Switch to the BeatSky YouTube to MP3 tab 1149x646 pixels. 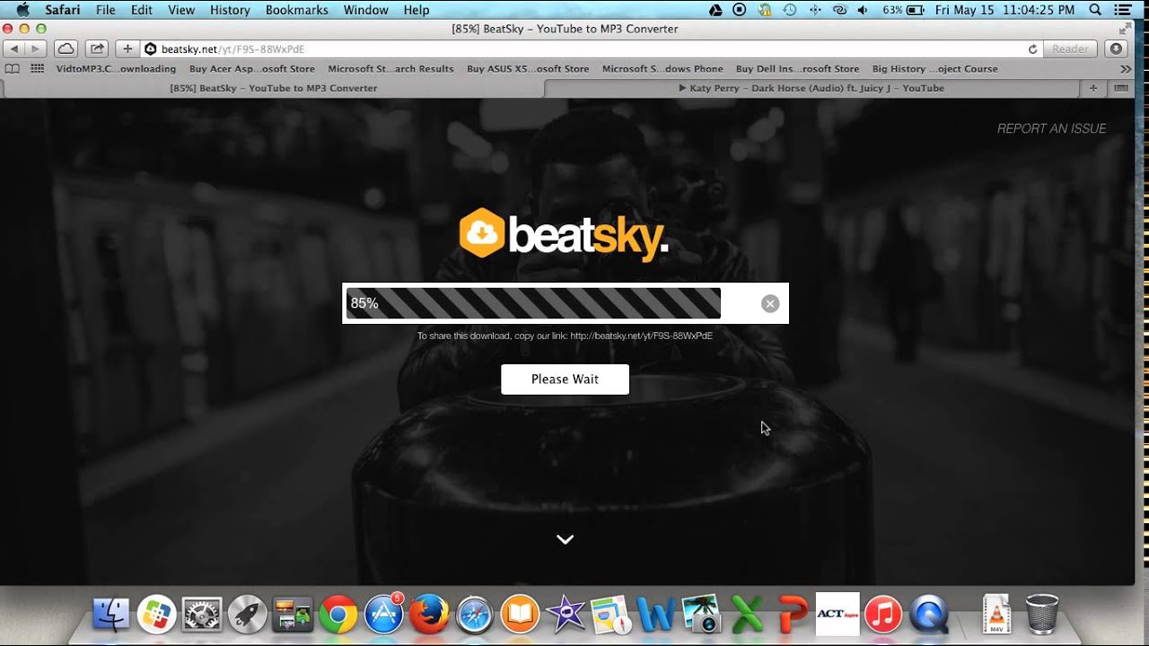coord(273,88)
